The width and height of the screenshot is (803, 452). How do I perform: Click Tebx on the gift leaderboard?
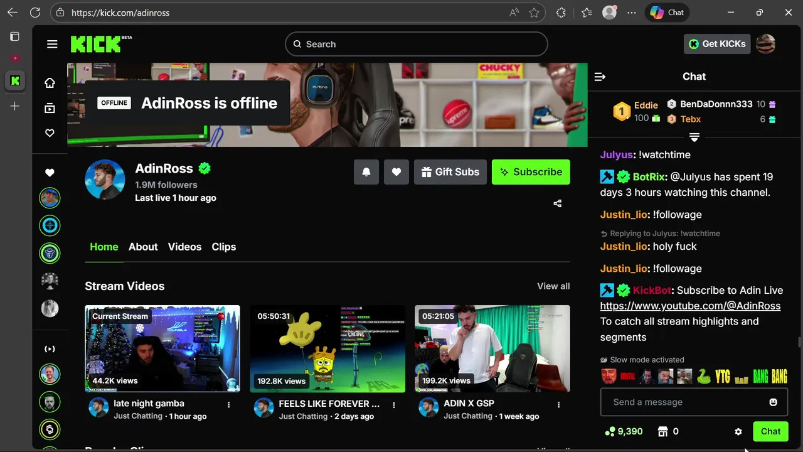point(690,119)
